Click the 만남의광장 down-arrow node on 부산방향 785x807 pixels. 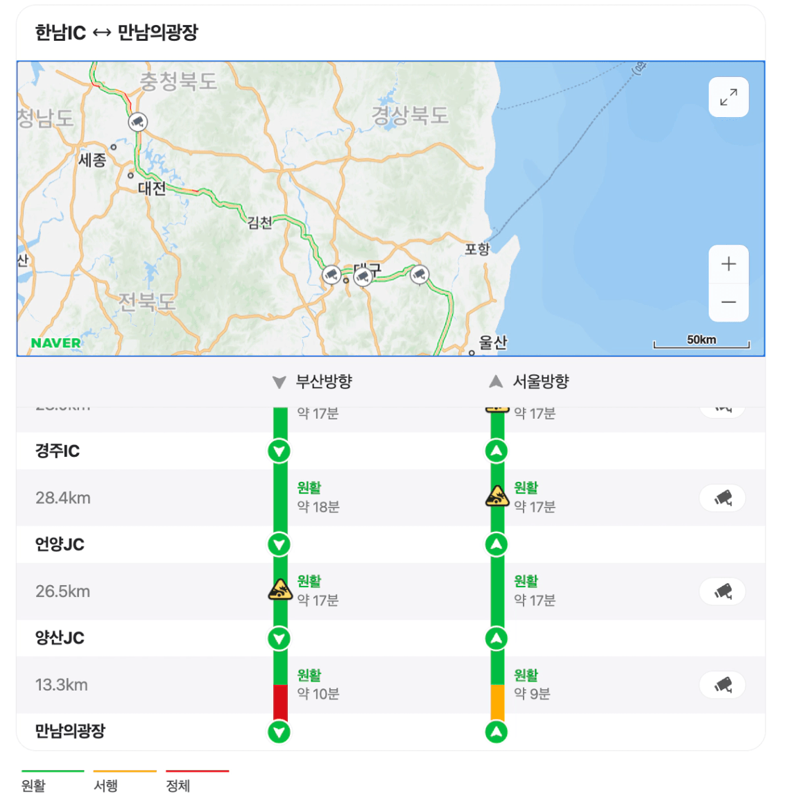(x=279, y=732)
